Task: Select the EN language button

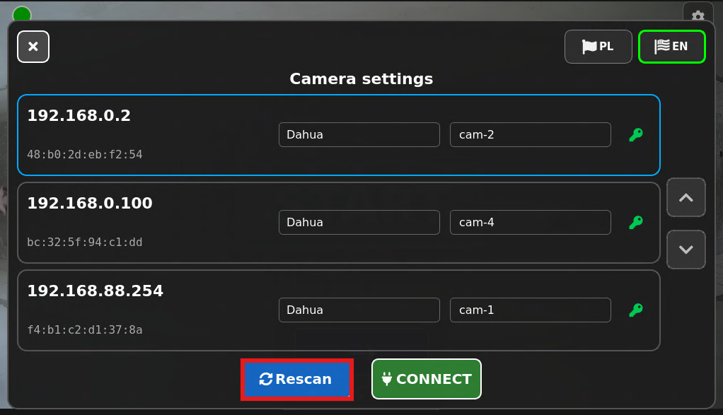Action: pyautogui.click(x=672, y=47)
